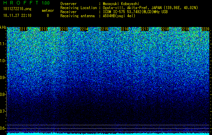Viewport: 212px width, 135px height.
Task: Click time marker 2220
Action: pyautogui.click(x=205, y=29)
